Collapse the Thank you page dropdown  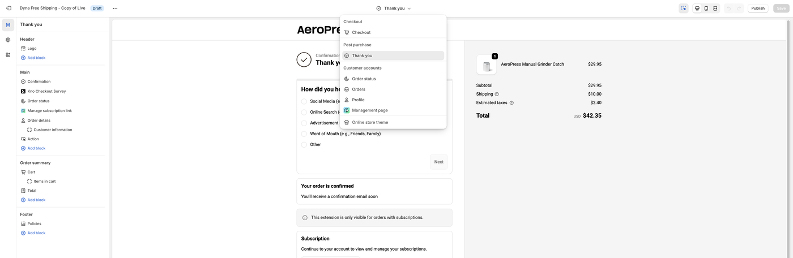[x=394, y=8]
